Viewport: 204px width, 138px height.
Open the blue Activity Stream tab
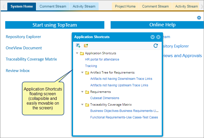(x=84, y=7)
